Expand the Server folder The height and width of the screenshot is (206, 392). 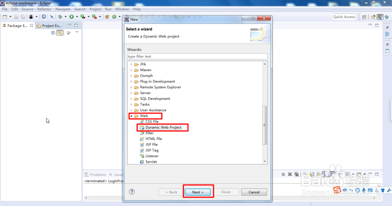click(131, 93)
